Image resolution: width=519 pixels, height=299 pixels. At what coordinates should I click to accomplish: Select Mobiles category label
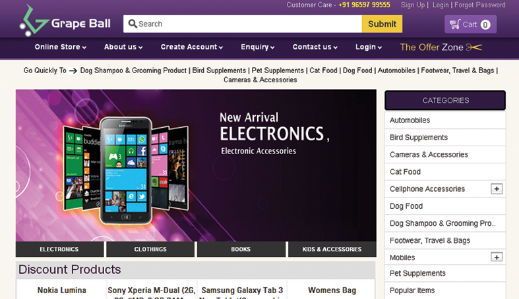coord(402,258)
